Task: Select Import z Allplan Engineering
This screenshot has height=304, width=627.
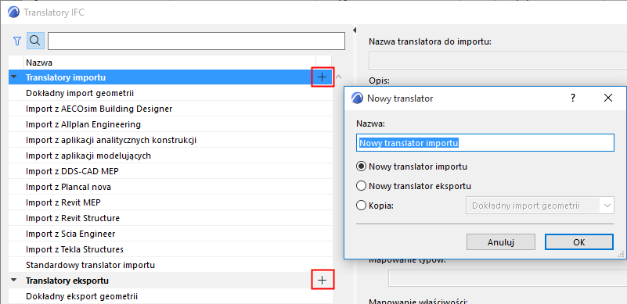Action: pyautogui.click(x=170, y=124)
